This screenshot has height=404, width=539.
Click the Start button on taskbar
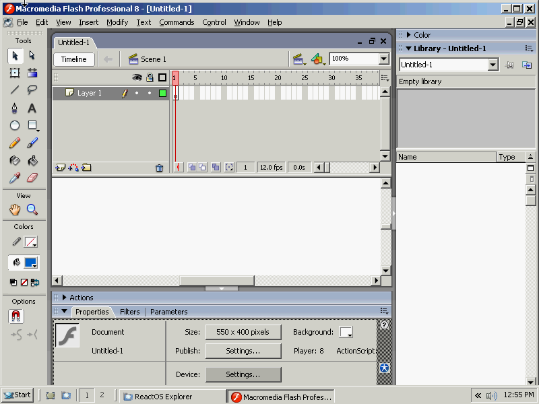(x=18, y=395)
